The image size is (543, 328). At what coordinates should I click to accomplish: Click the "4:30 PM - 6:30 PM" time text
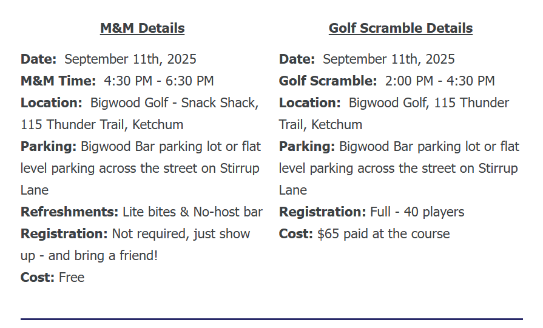pyautogui.click(x=159, y=81)
